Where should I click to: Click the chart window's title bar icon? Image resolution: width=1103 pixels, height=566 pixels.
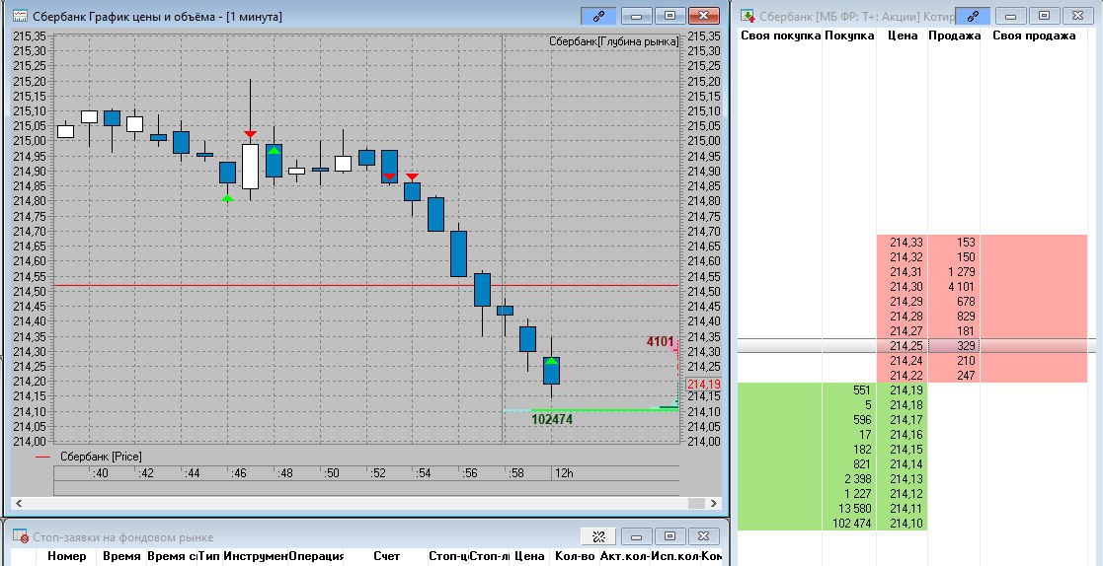click(x=21, y=16)
